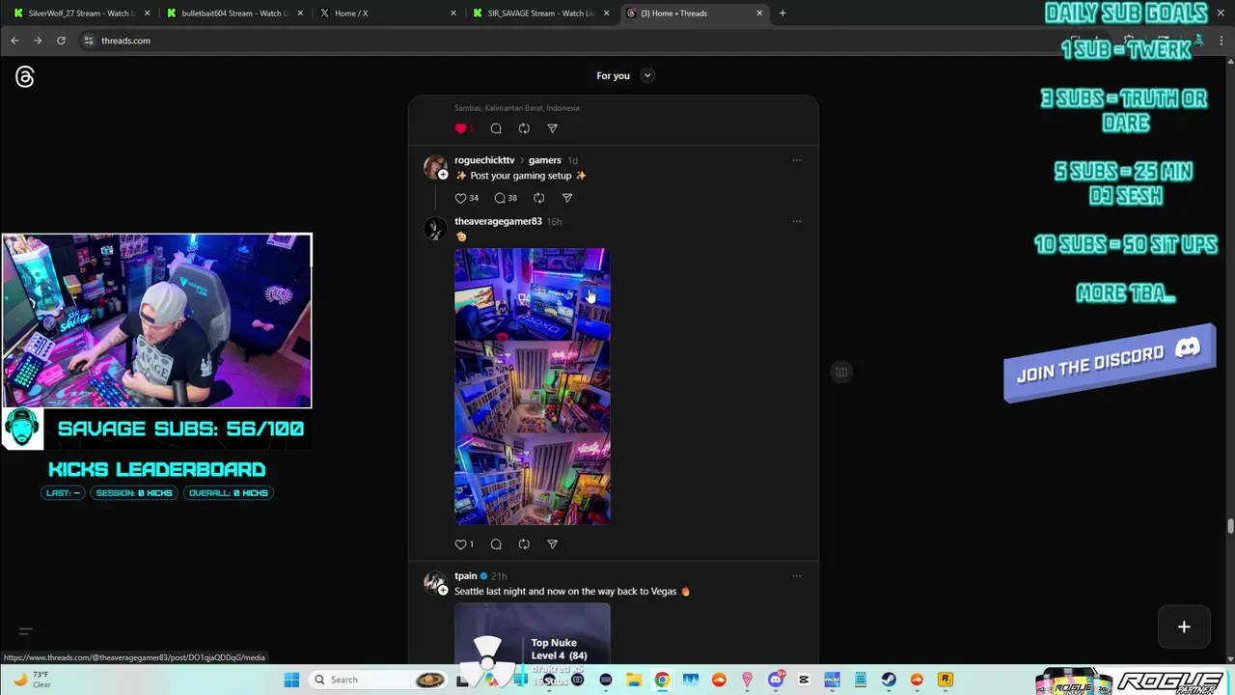Open the gamers community link
1235x695 pixels.
click(544, 160)
